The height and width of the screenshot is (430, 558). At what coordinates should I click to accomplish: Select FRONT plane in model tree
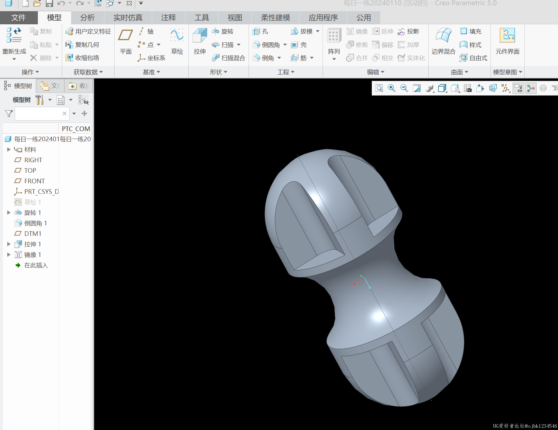click(x=30, y=181)
